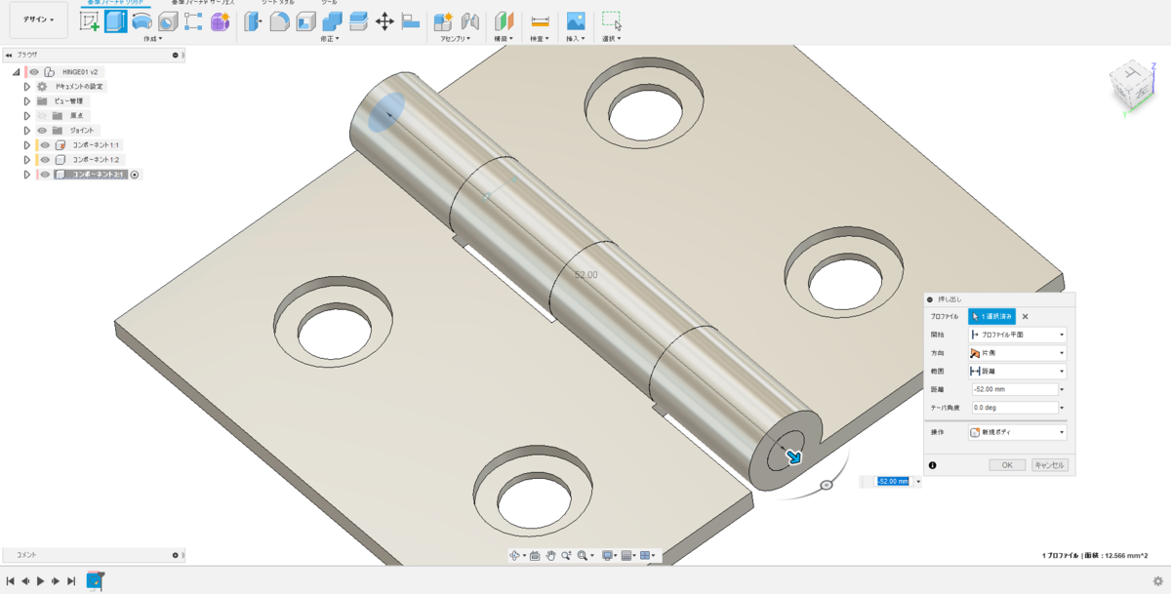Click timeline go-to-start button
1171x594 pixels.
tap(10, 581)
